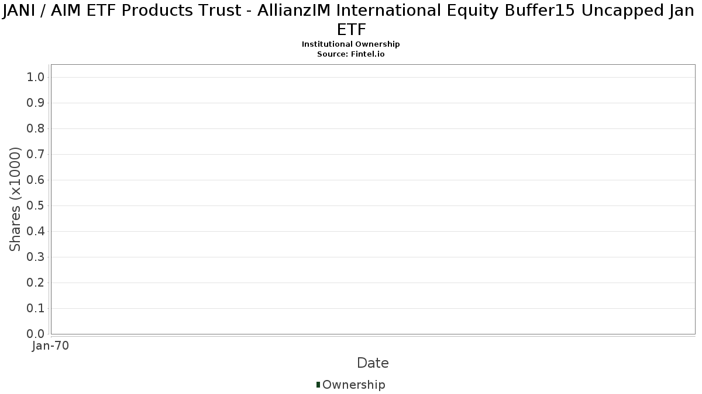Click the 0.9 y-axis tick label
The height and width of the screenshot is (394, 702).
[36, 103]
